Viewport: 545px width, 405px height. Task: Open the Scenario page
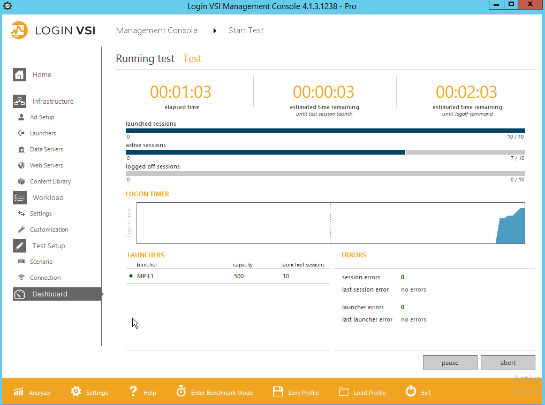pyautogui.click(x=41, y=262)
